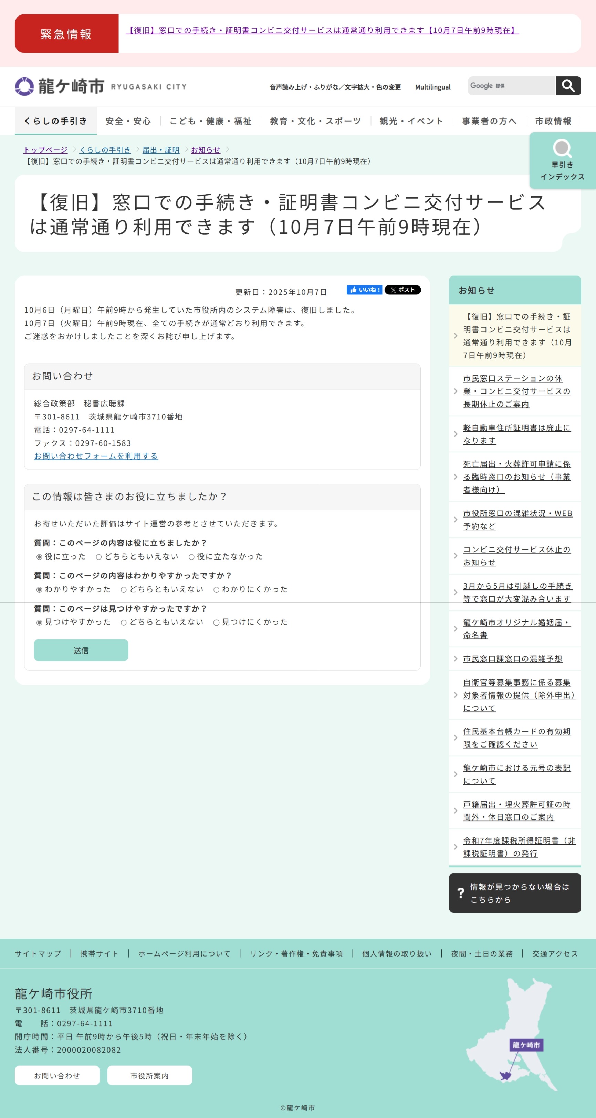Image resolution: width=596 pixels, height=1118 pixels.
Task: Go to 届出・証明 in breadcrumb
Action: (x=160, y=150)
